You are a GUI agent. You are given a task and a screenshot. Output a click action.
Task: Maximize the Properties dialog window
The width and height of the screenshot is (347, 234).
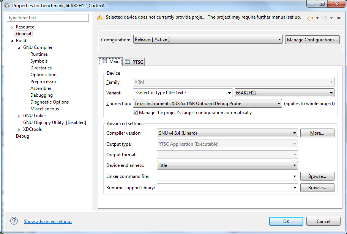click(322, 4)
